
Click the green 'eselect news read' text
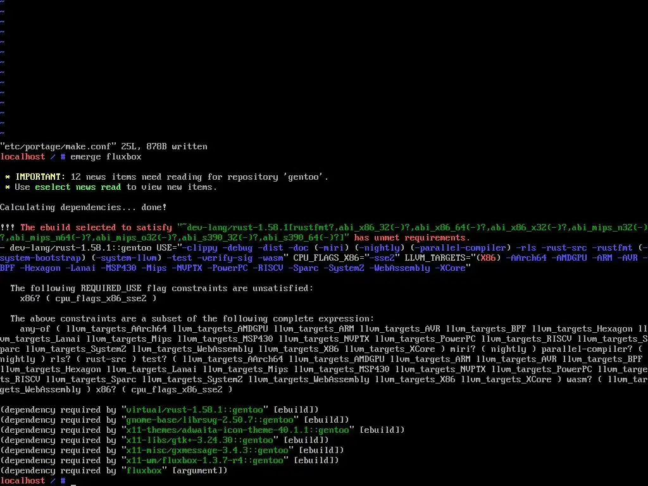coord(78,187)
